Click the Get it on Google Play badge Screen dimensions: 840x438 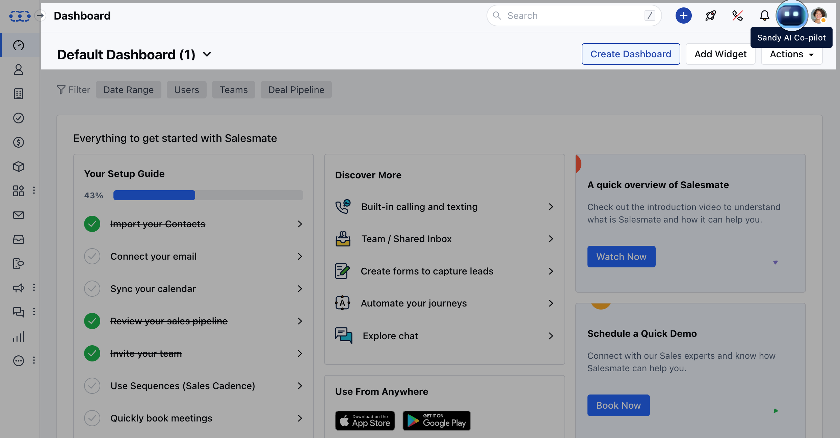[437, 420]
